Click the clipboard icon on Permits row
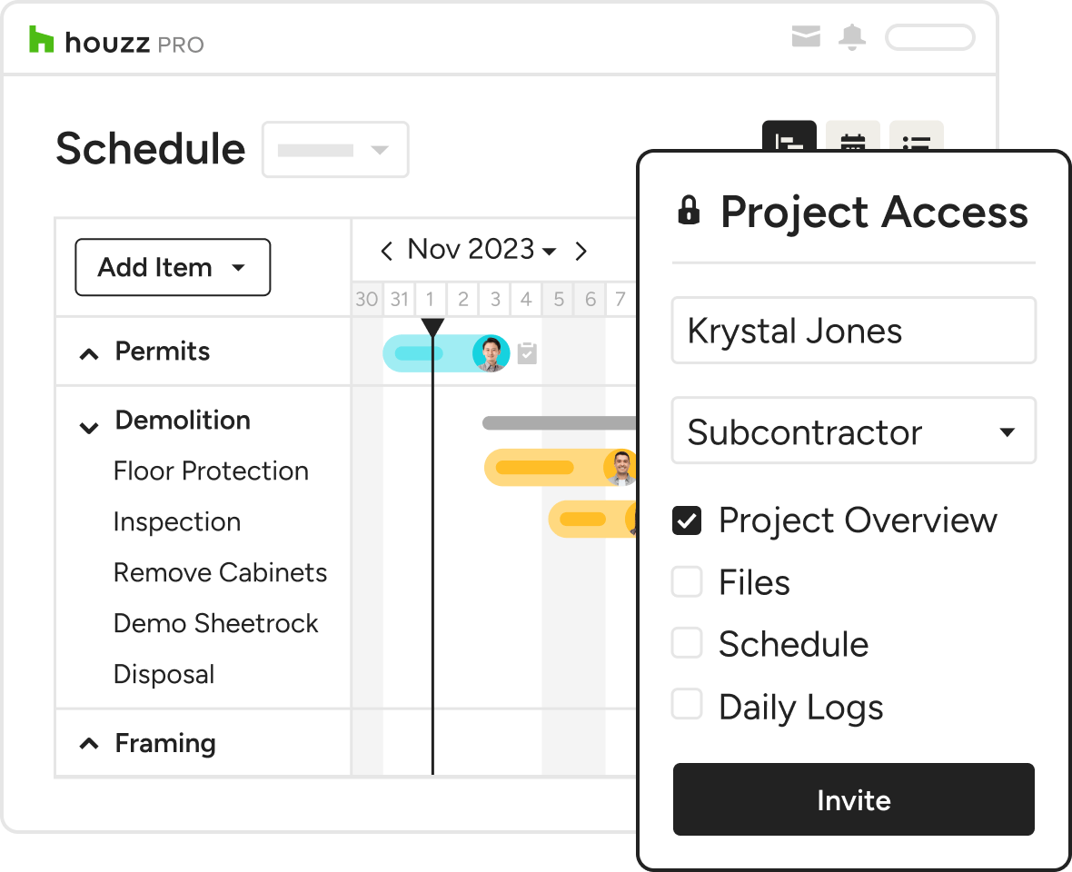 pyautogui.click(x=527, y=353)
